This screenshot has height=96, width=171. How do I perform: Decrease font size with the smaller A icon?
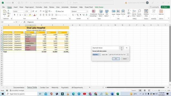coord(36,11)
